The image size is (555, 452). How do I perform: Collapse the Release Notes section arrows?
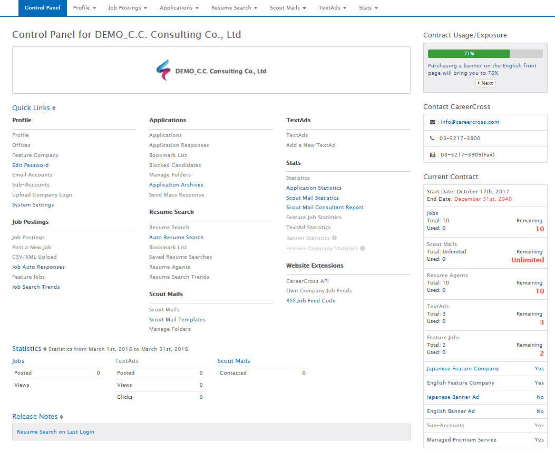(x=61, y=417)
